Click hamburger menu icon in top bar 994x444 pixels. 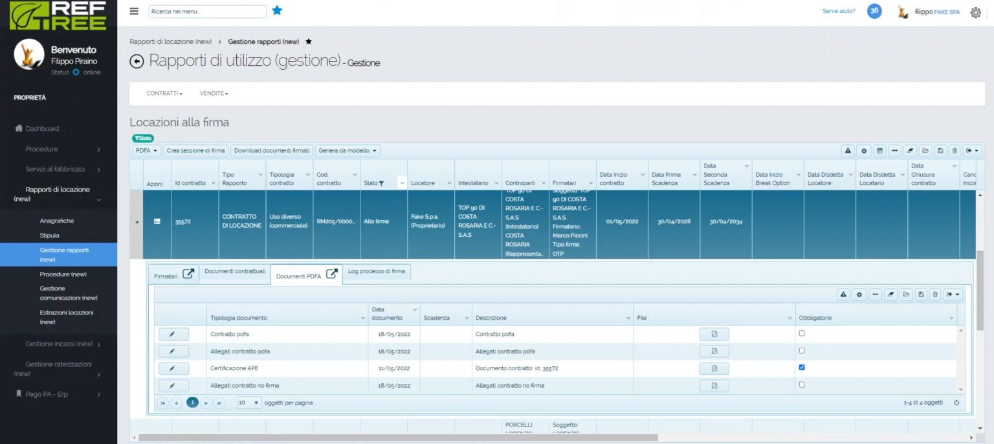[134, 11]
